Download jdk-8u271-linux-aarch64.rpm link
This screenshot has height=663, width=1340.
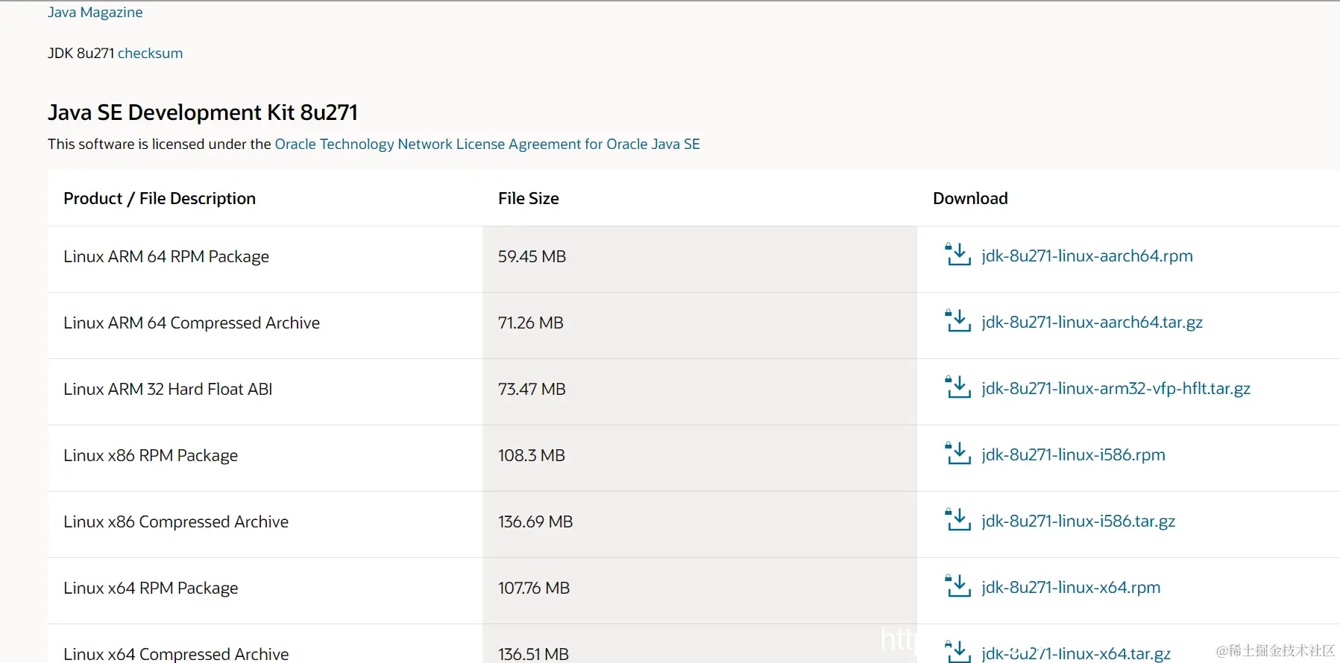1086,256
